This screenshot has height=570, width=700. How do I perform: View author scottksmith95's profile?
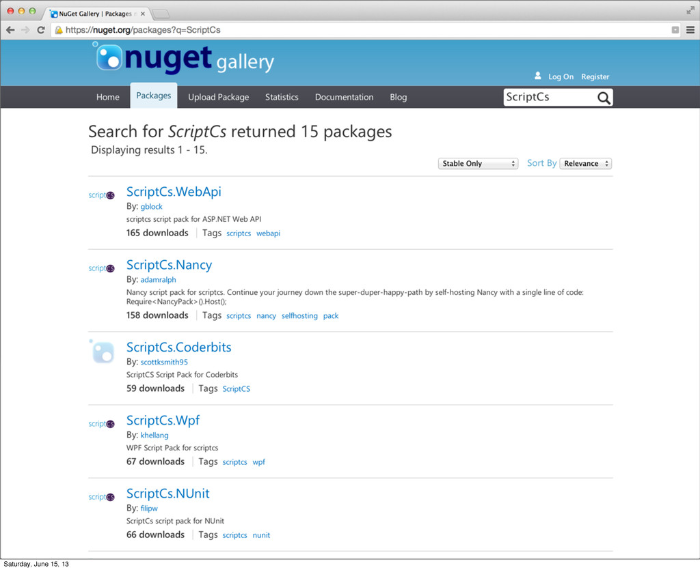pos(164,362)
